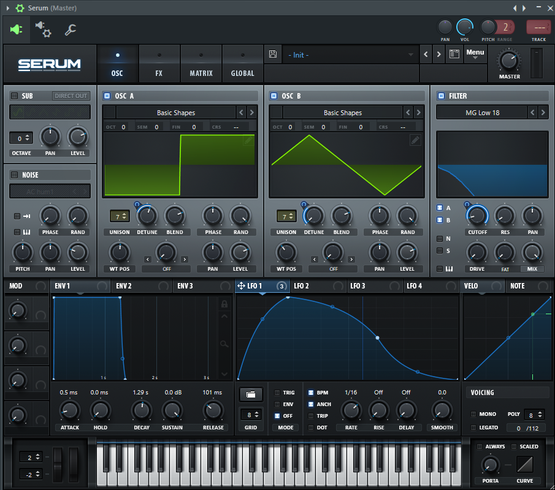
Task: Enable the NOISE oscillator
Action: click(x=15, y=175)
